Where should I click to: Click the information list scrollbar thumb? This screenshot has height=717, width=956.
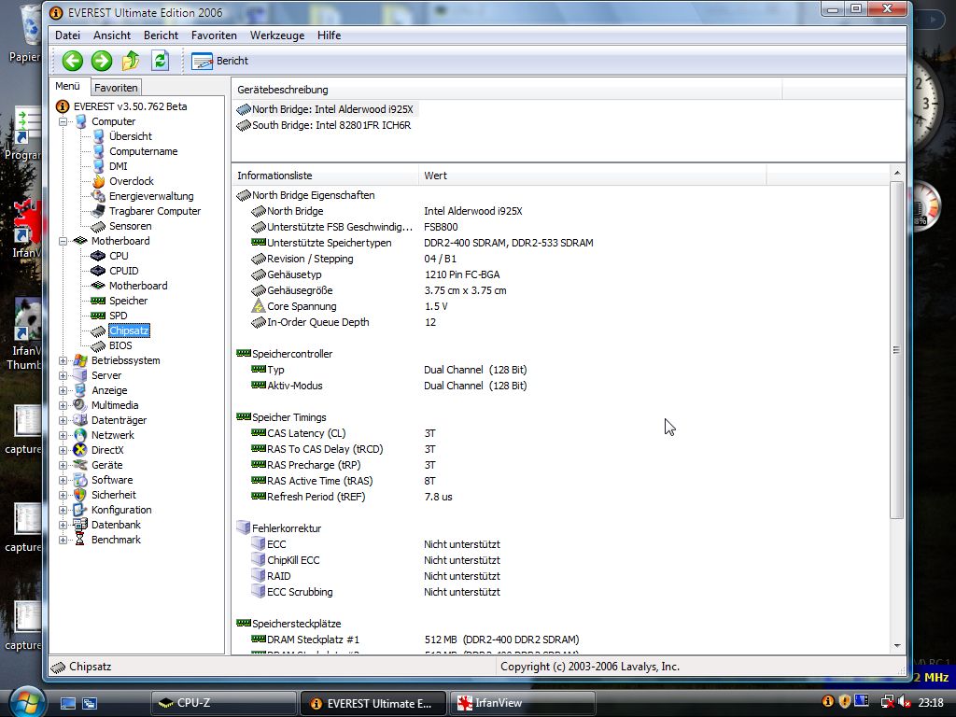[x=897, y=350]
